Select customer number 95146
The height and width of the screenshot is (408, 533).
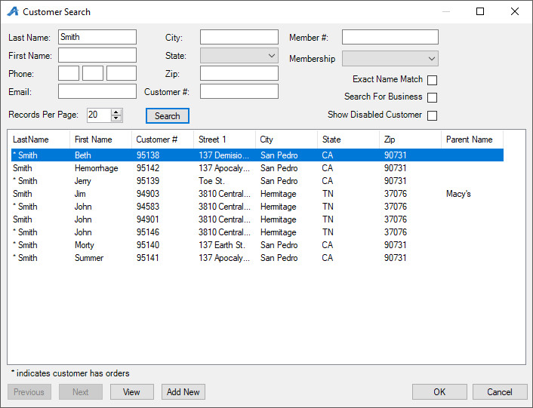tap(257, 232)
